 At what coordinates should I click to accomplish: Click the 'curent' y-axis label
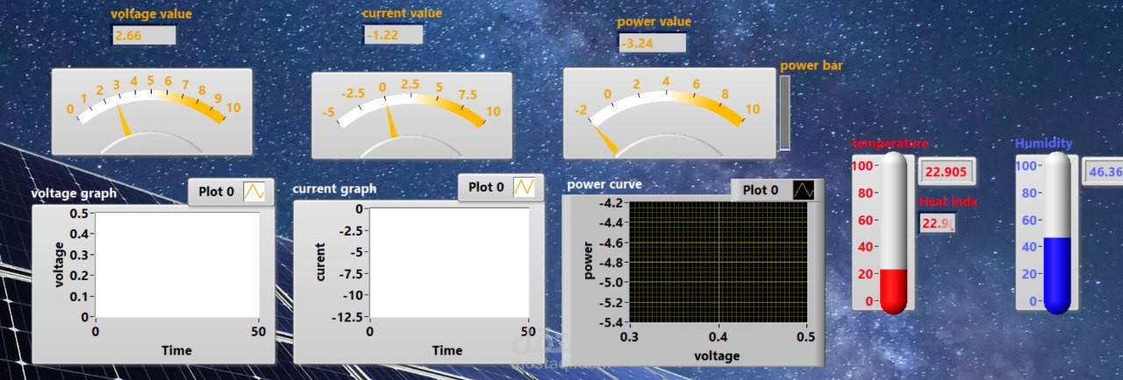pos(322,262)
